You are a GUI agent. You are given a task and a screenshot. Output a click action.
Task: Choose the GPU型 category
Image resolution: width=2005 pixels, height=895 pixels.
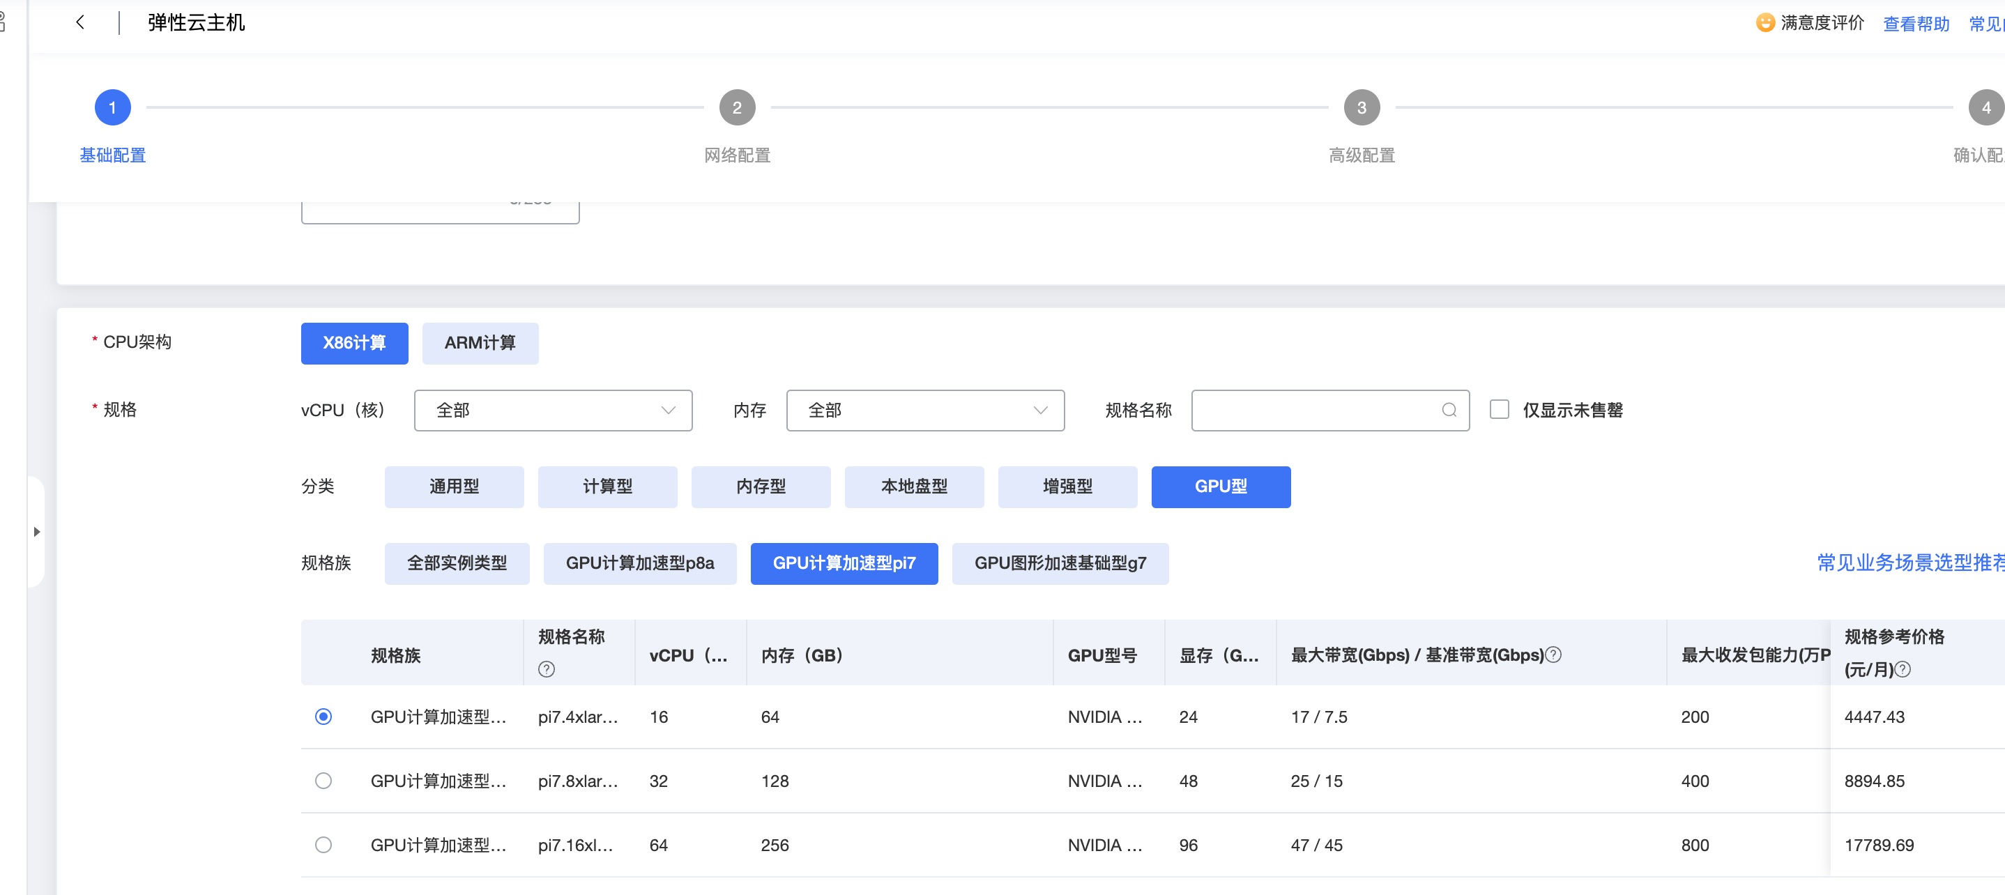click(x=1221, y=487)
